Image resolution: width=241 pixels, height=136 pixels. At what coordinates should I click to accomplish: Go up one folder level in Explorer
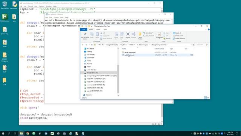pos(92,45)
